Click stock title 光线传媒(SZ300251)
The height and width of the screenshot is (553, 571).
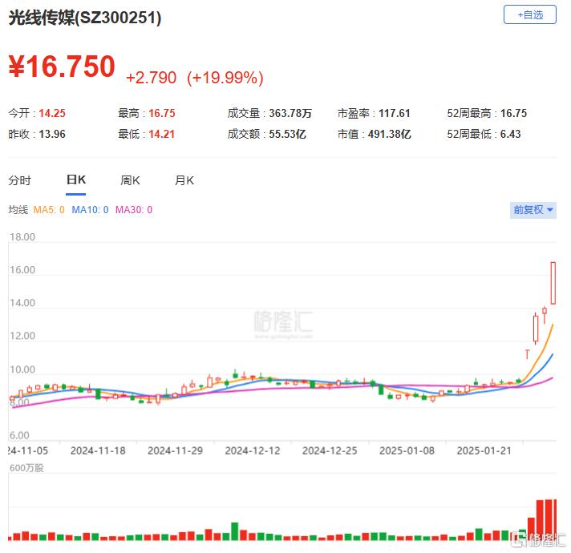click(84, 18)
